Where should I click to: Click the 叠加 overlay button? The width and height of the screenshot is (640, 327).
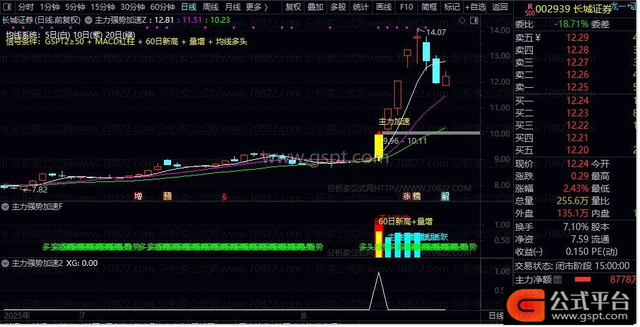tap(315, 7)
